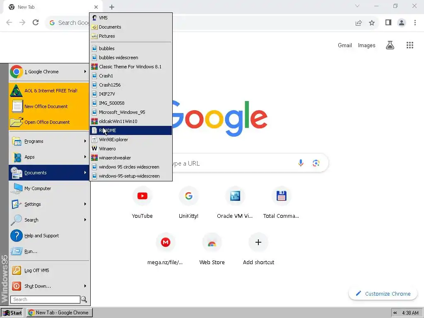Open the Microsoft_Windows_95 file
This screenshot has width=424, height=318.
point(131,112)
